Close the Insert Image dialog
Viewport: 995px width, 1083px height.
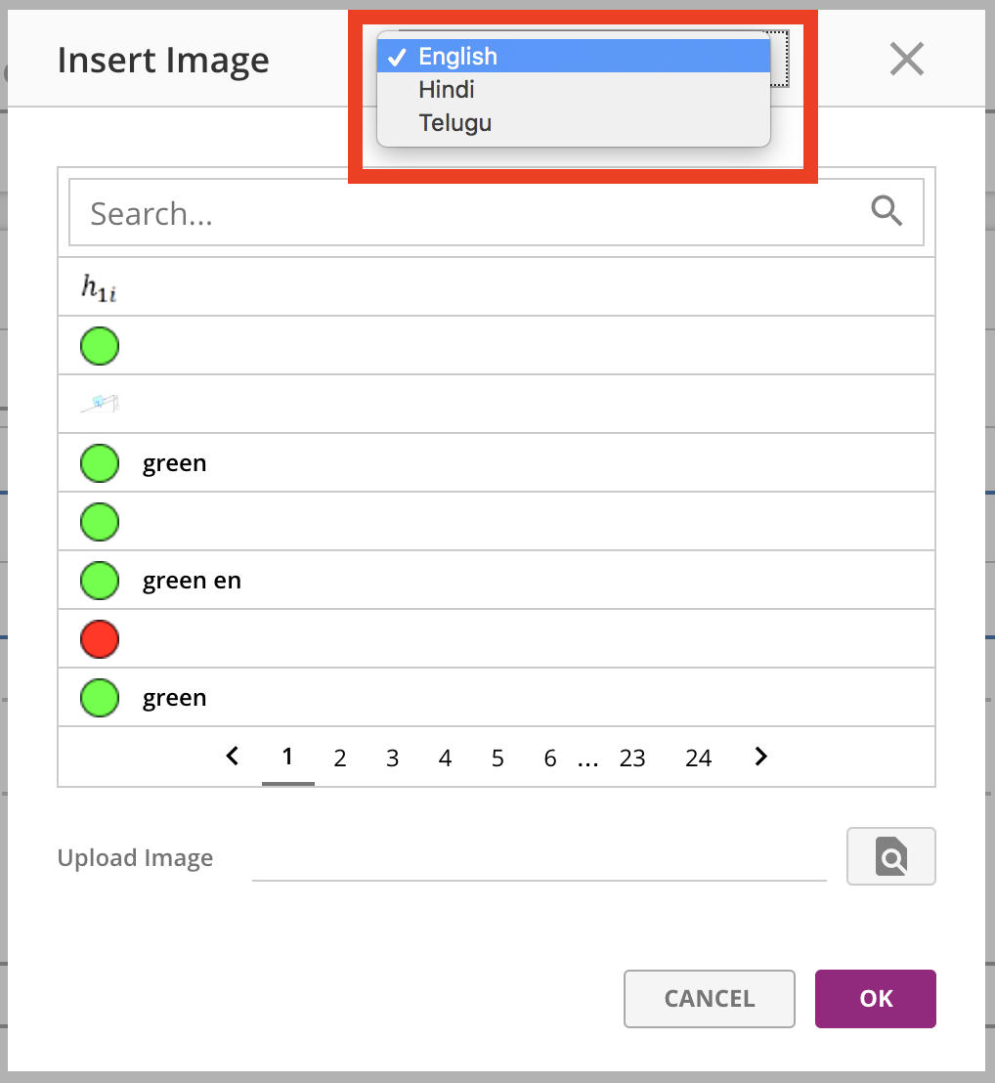click(906, 61)
